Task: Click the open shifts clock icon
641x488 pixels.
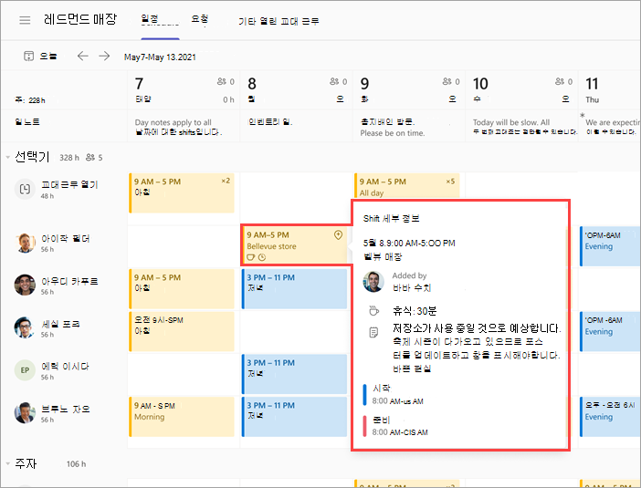Action: pyautogui.click(x=25, y=189)
